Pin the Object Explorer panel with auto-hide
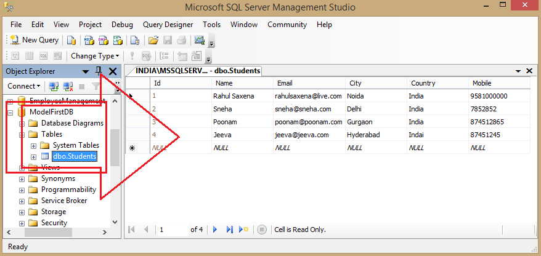Viewport: 541px width, 256px height. 99,71
